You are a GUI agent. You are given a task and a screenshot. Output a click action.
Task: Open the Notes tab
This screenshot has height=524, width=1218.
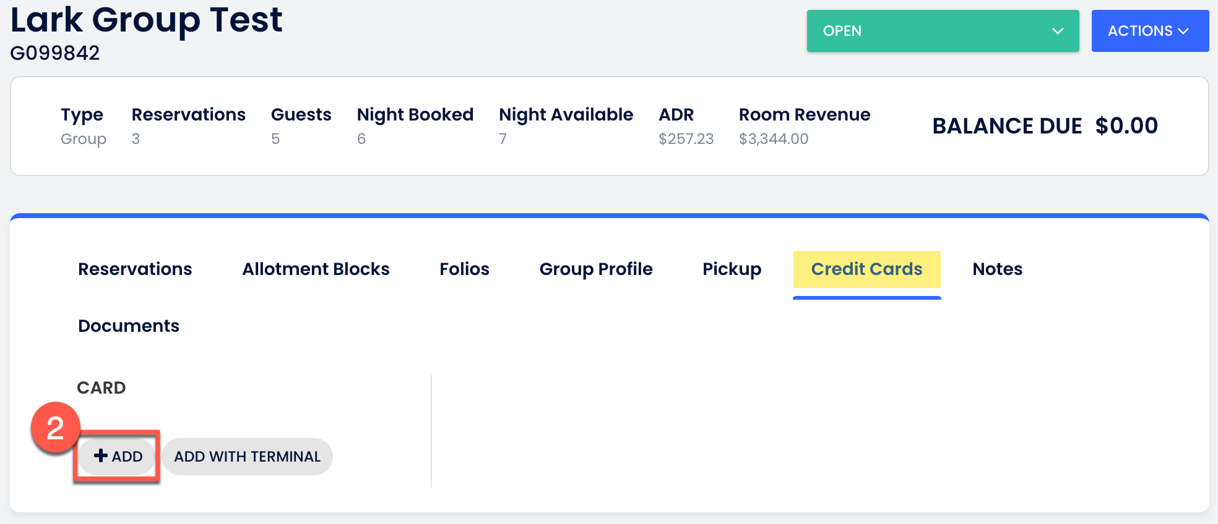point(997,269)
